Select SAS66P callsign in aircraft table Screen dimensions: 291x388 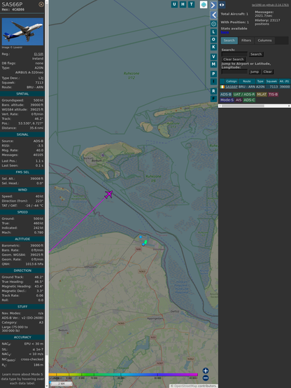pos(232,87)
